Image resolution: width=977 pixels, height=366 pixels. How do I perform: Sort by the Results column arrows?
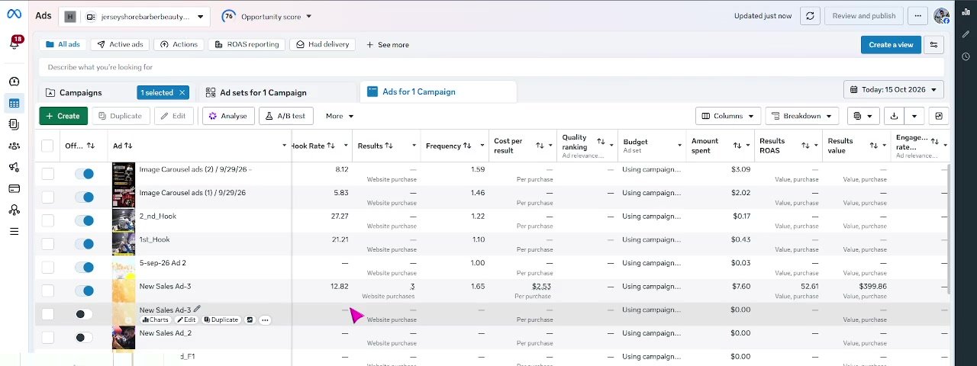pyautogui.click(x=389, y=146)
